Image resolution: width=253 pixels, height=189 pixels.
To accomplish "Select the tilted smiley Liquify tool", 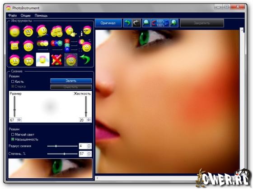I will click(x=42, y=31).
